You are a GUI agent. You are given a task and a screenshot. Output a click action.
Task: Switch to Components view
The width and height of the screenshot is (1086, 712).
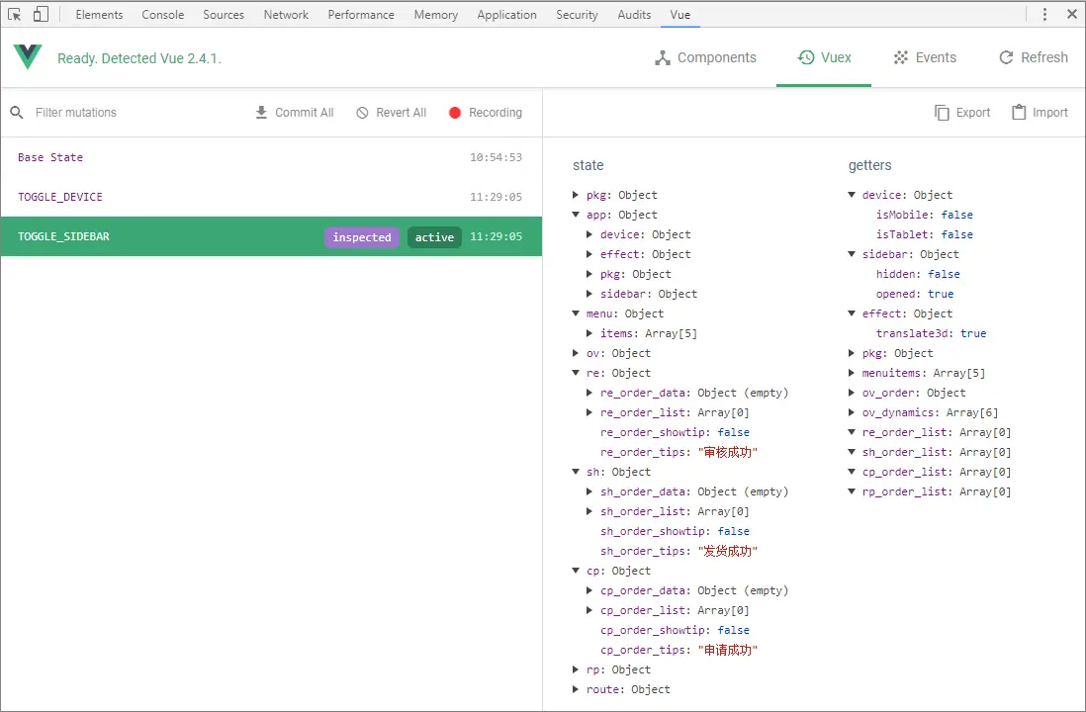point(706,57)
